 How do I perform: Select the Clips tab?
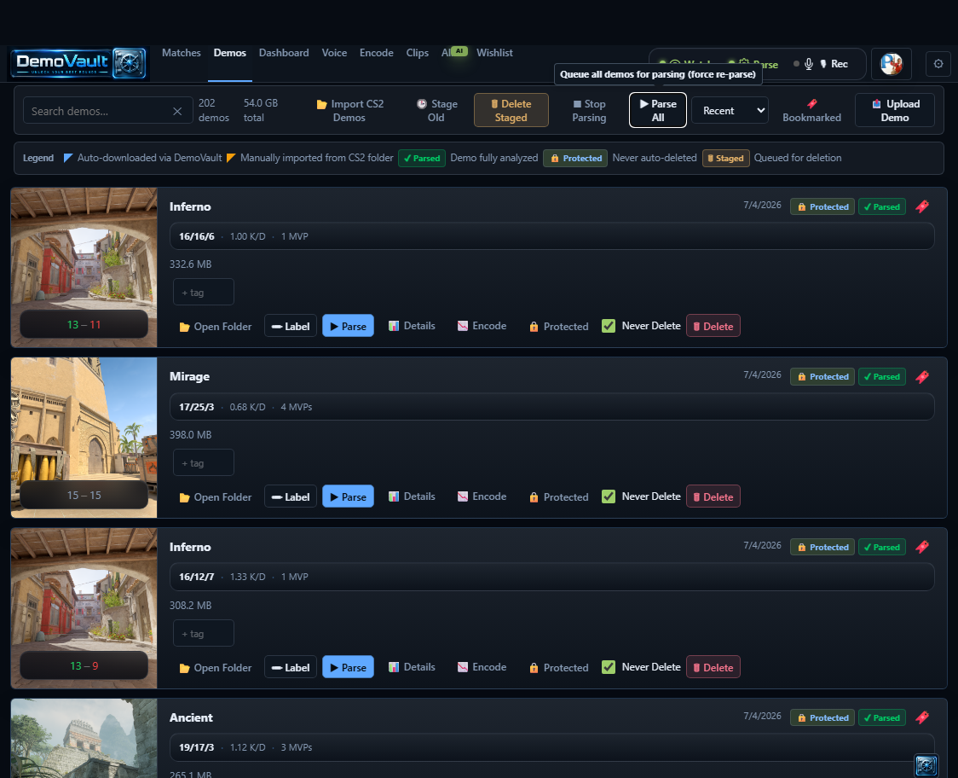click(418, 53)
